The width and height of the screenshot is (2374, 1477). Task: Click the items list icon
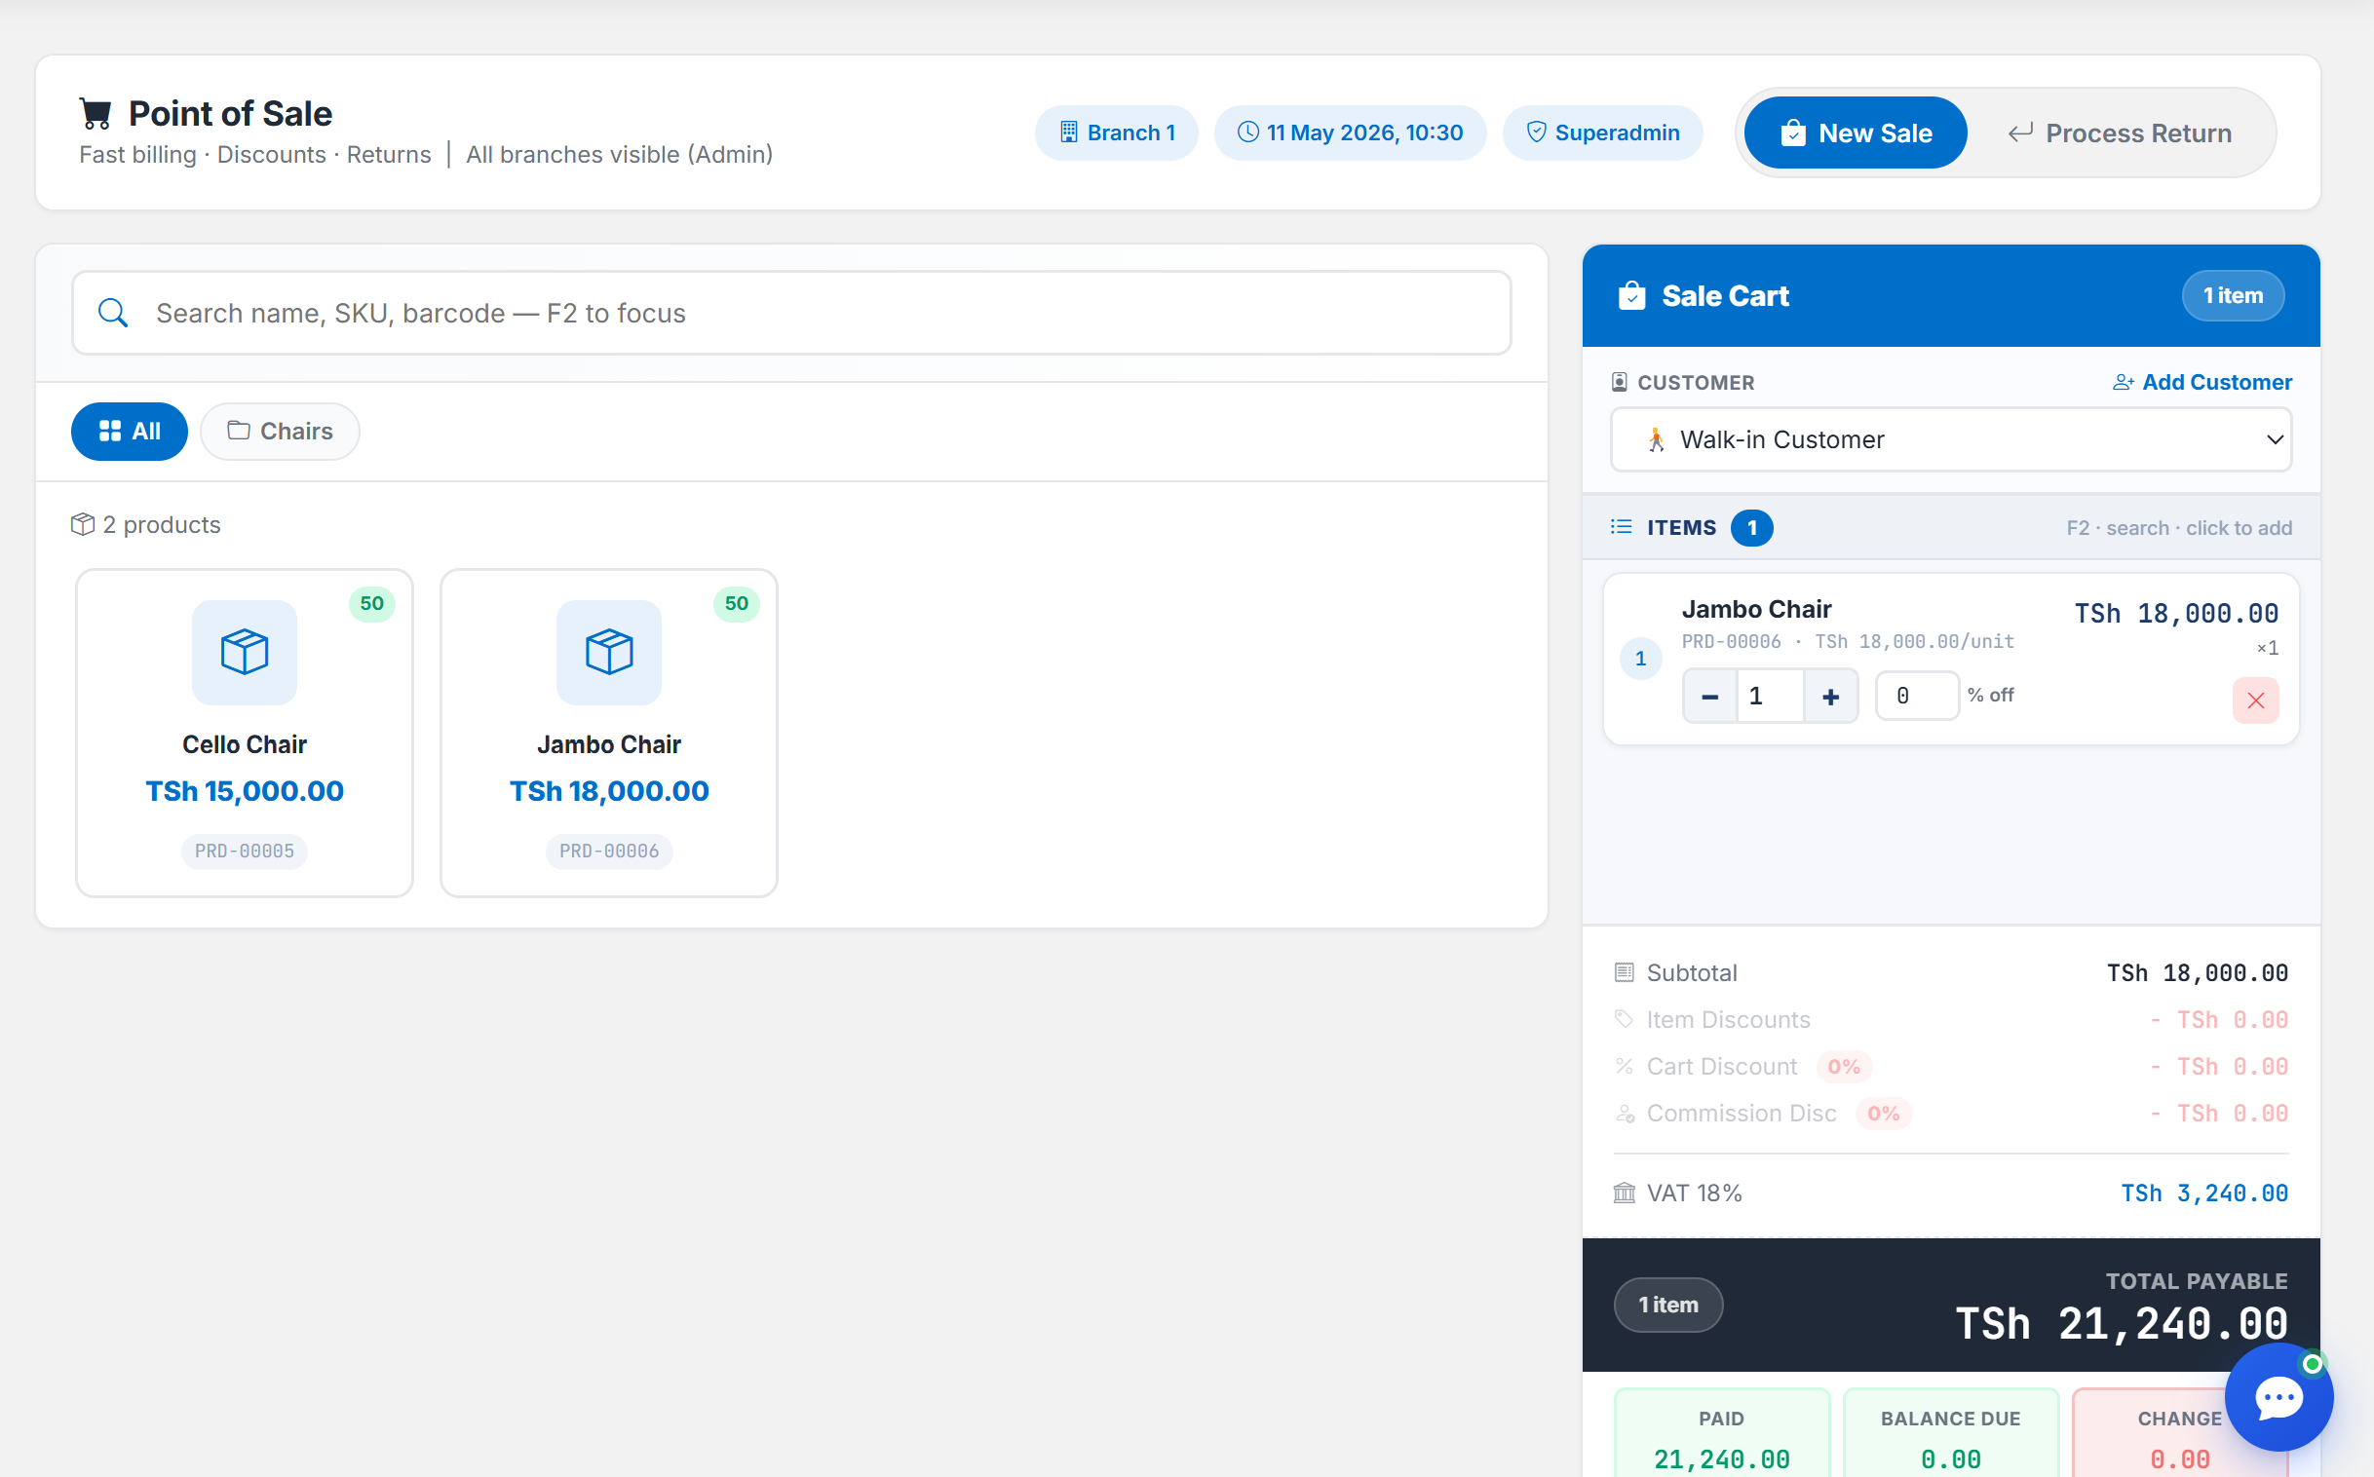(x=1621, y=527)
